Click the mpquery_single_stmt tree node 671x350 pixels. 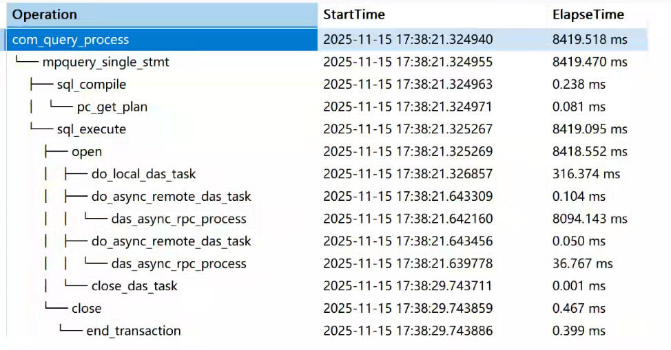pos(105,63)
